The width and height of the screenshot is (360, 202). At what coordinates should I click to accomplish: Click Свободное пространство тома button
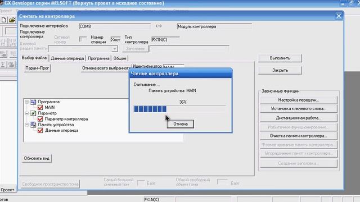point(50,184)
